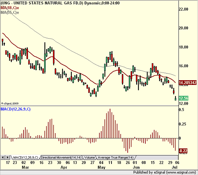Click the last green candlestick near 12.56

(x=176, y=99)
